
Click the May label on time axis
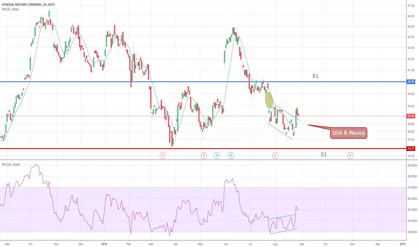200,244
